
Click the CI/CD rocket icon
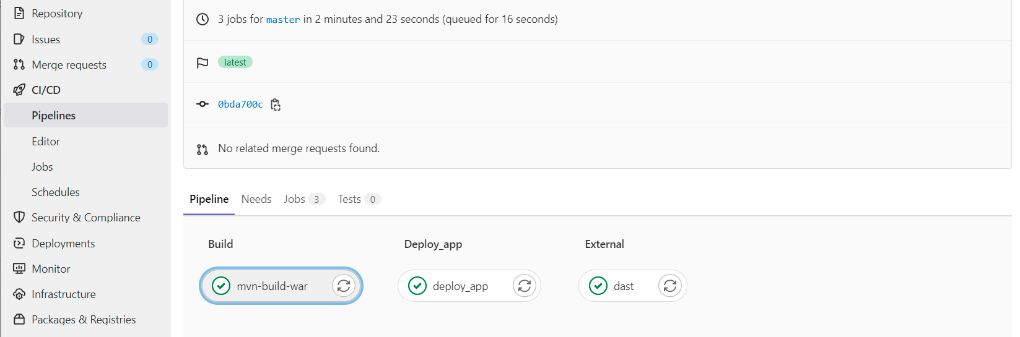pos(19,90)
